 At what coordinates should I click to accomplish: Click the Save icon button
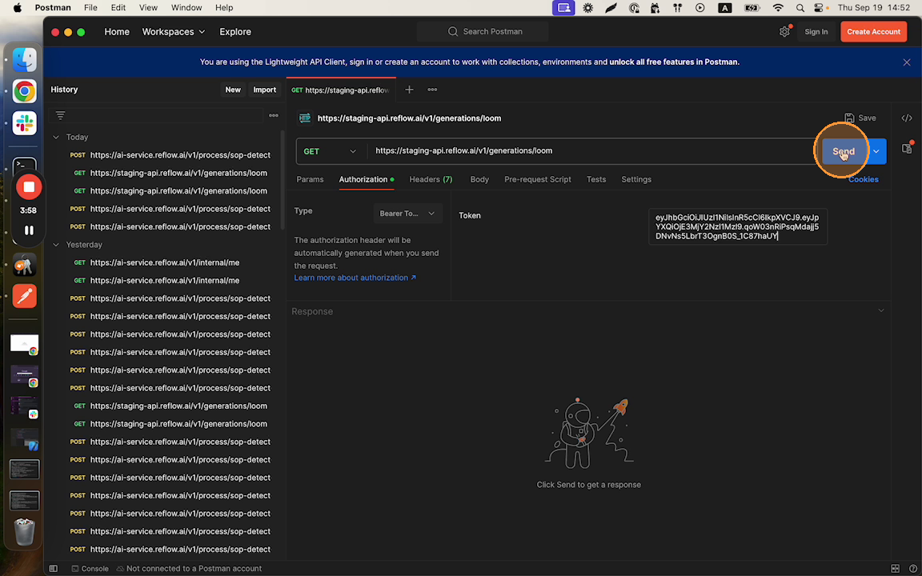point(860,118)
